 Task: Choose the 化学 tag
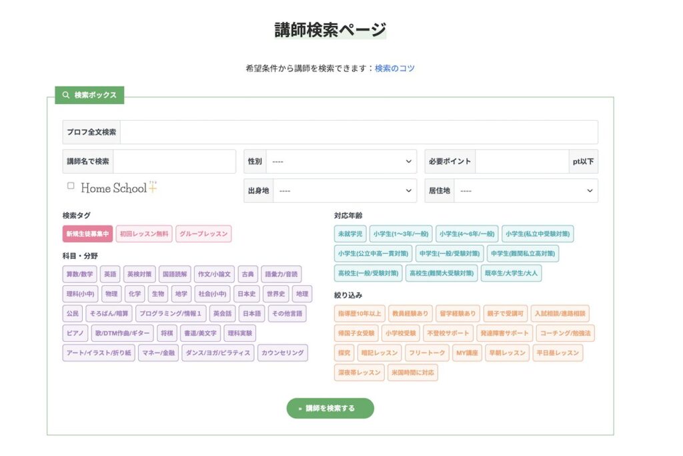pyautogui.click(x=135, y=294)
